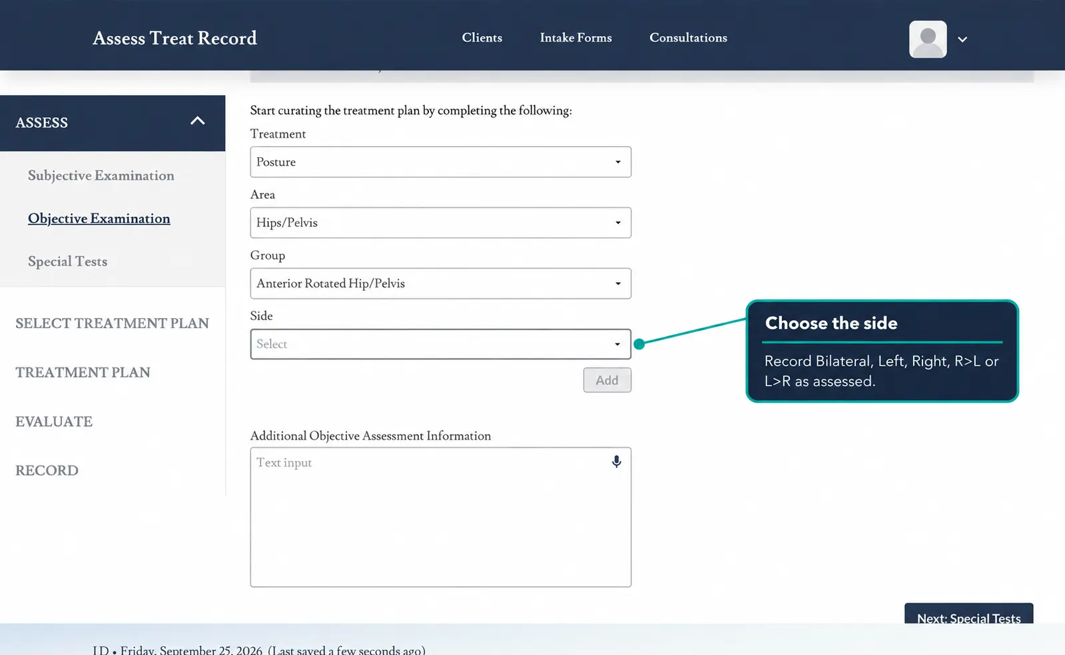Image resolution: width=1065 pixels, height=655 pixels.
Task: Collapse the ASSESS section chevron
Action: (x=198, y=121)
